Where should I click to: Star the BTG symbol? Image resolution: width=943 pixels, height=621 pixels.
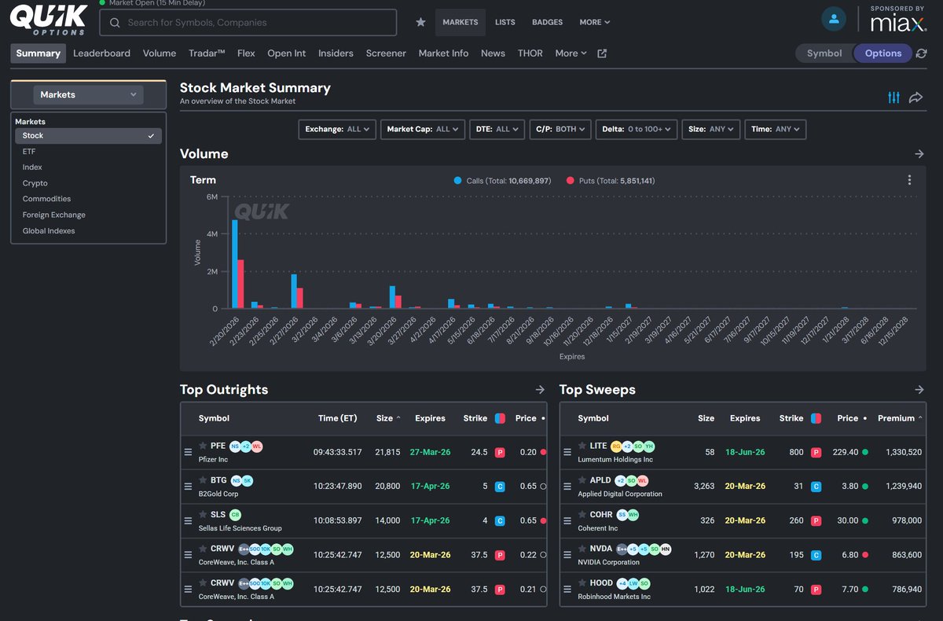tap(203, 480)
